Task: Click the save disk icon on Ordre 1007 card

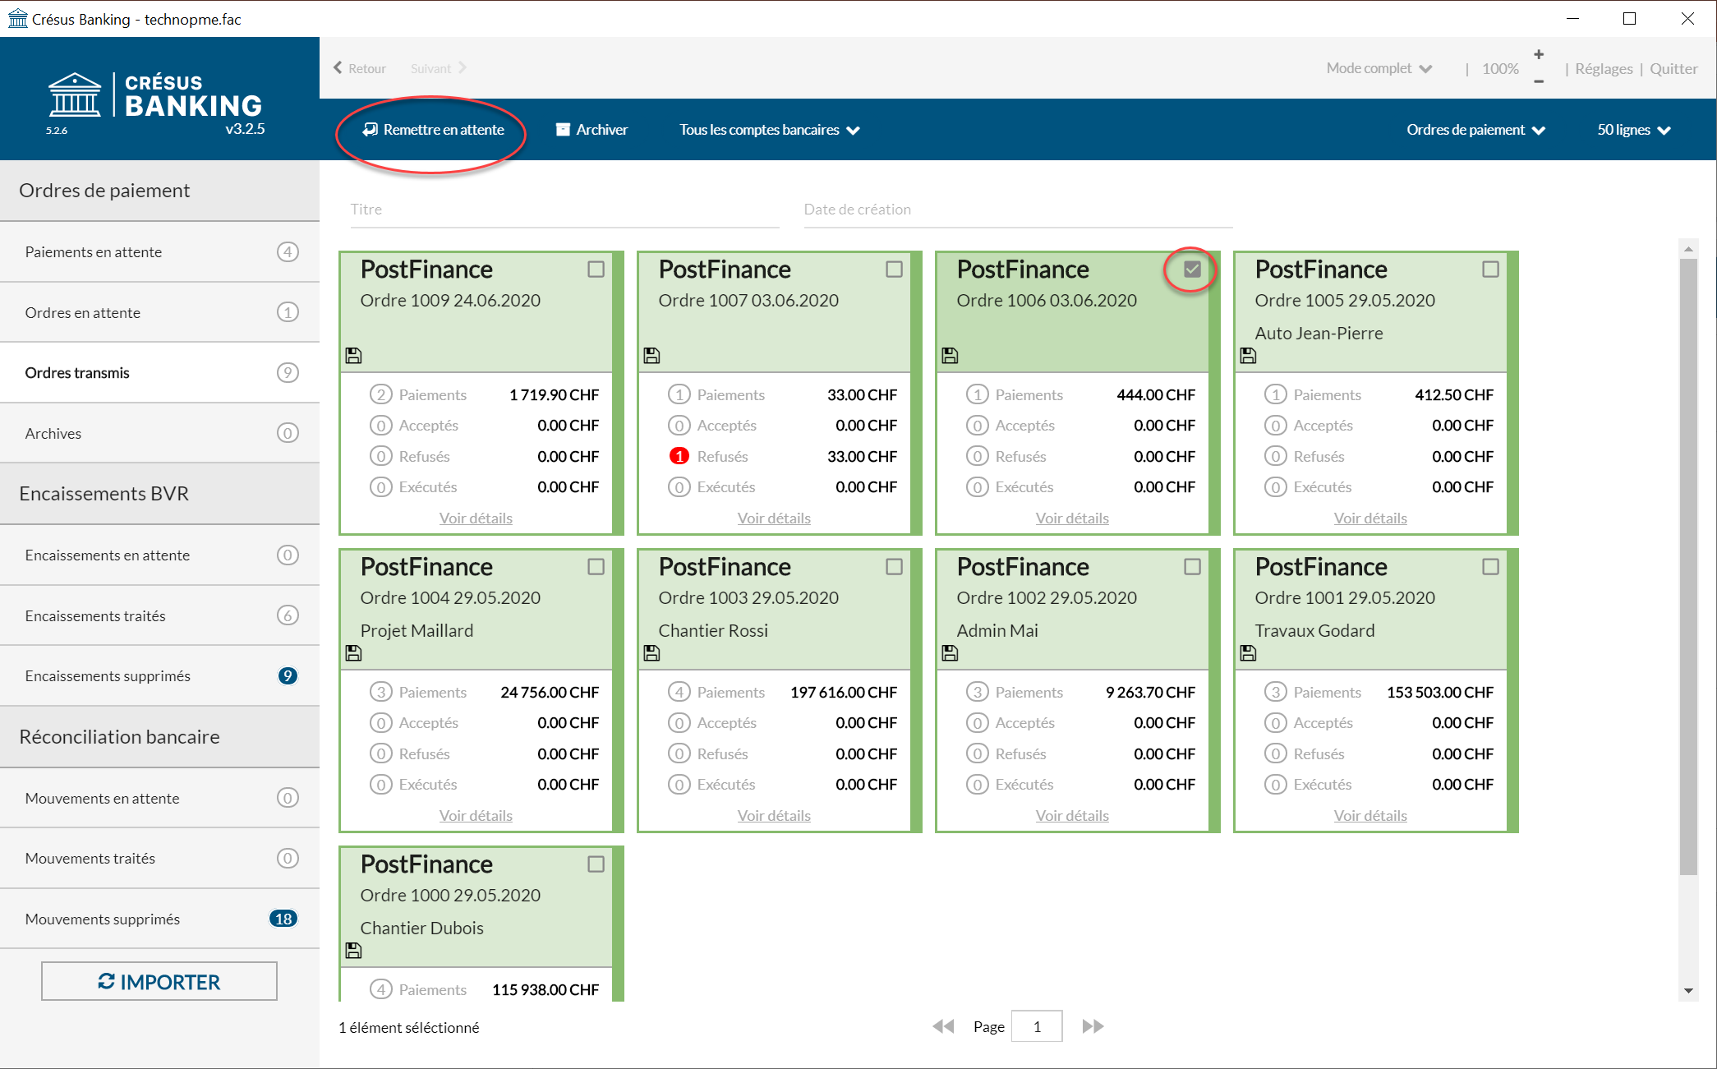Action: tap(651, 355)
